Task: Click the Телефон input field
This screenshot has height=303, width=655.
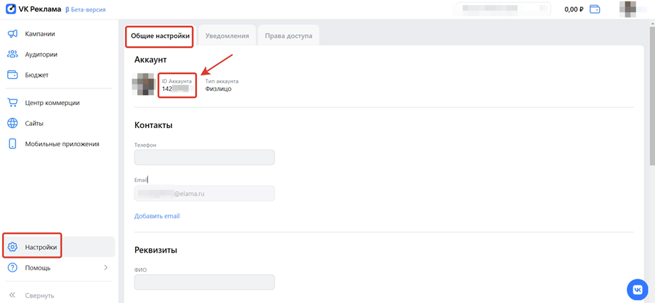Action: pos(204,158)
